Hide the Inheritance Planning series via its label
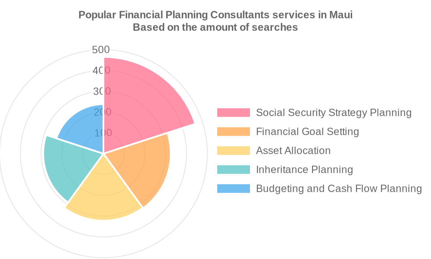The height and width of the screenshot is (259, 431). 304,170
